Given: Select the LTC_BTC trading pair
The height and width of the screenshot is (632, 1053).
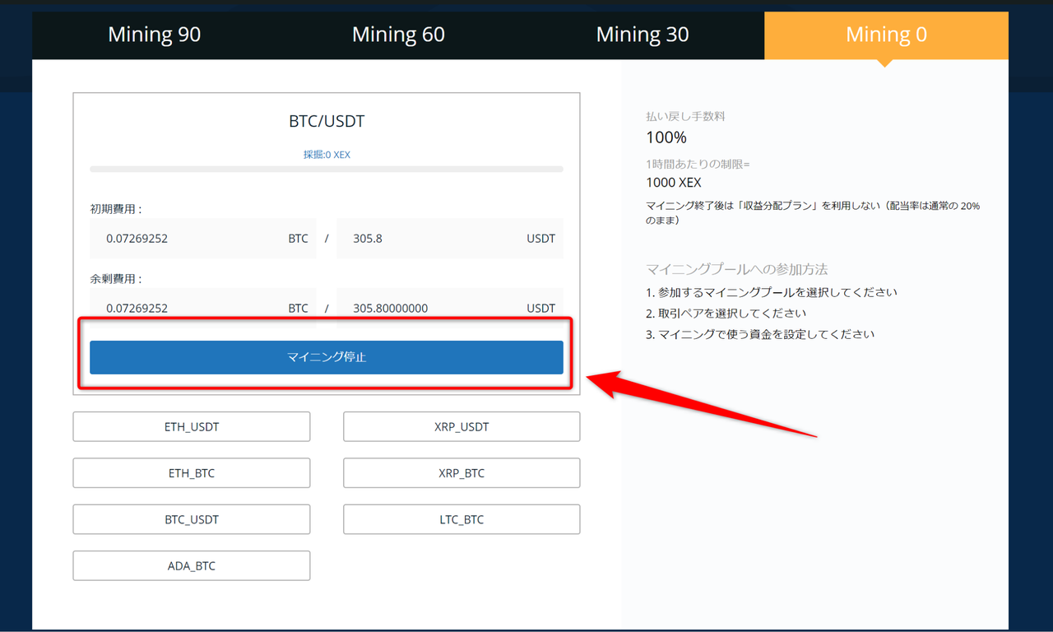Looking at the screenshot, I should point(461,519).
